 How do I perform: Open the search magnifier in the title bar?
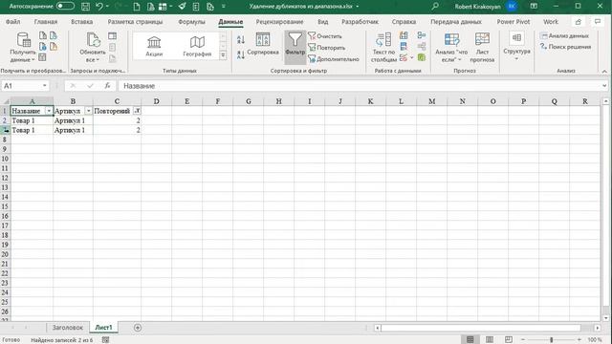pyautogui.click(x=435, y=7)
